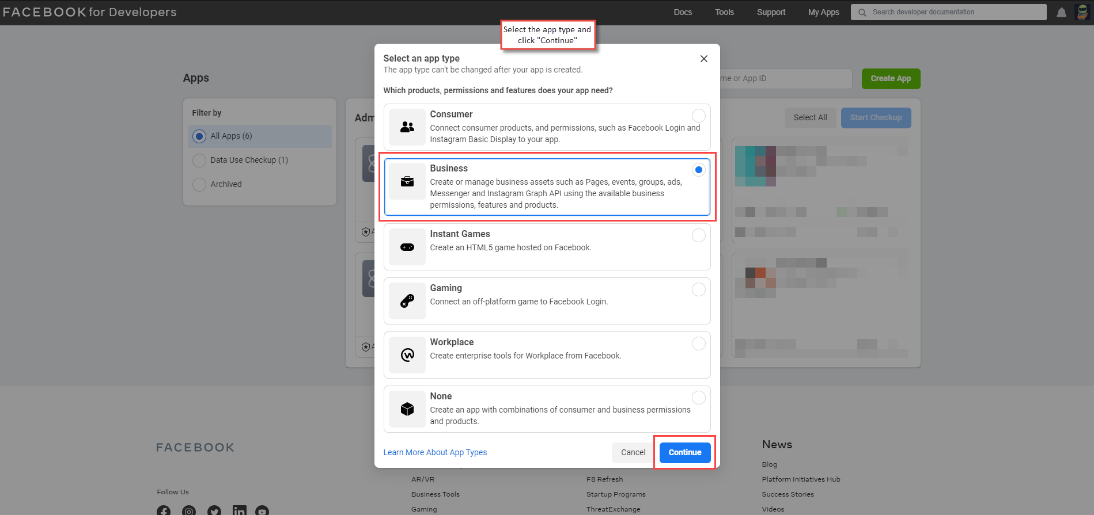Click the Consumer app type people icon
Screen dimensions: 1094x515
click(407, 127)
